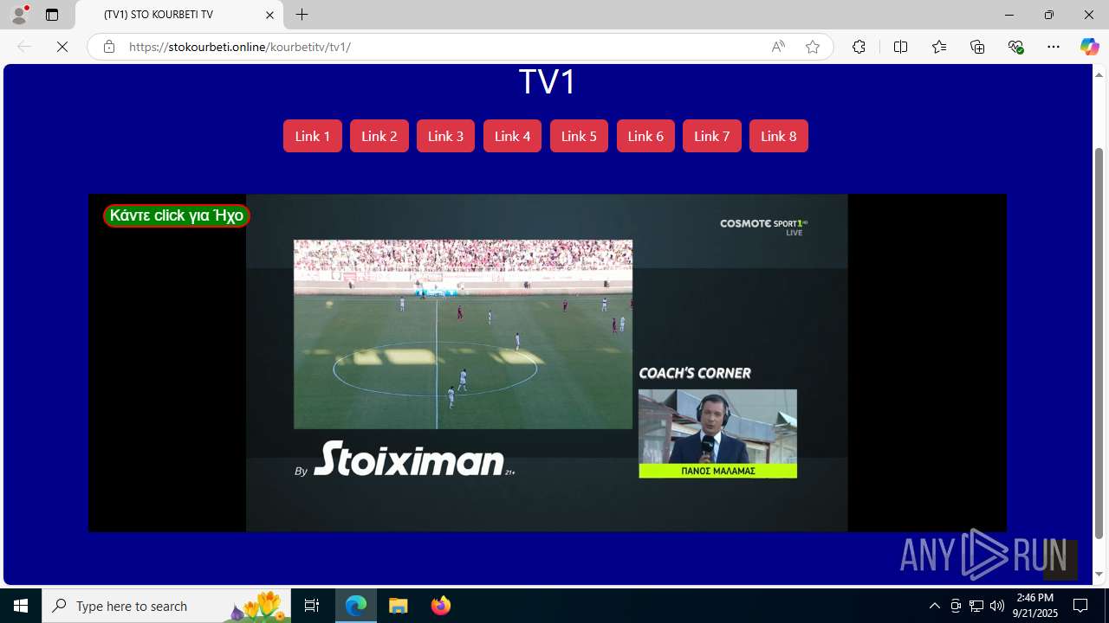Click the scrollbar up arrow
The image size is (1109, 623).
tap(1099, 74)
